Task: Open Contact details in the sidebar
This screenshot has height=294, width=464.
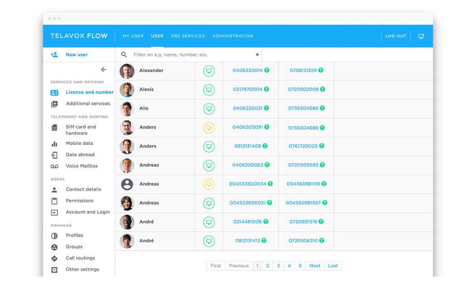Action: [83, 189]
